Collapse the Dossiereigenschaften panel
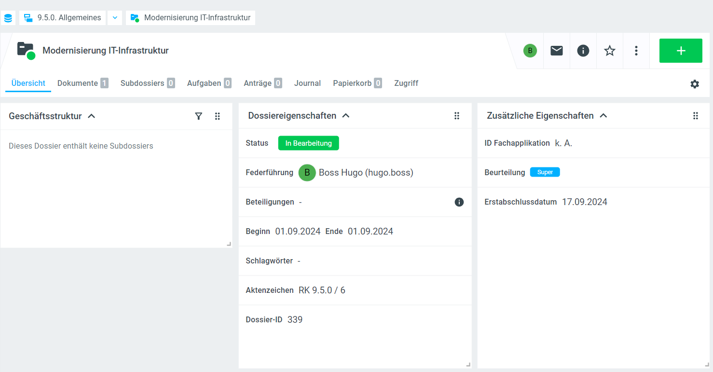This screenshot has height=372, width=713. (346, 116)
